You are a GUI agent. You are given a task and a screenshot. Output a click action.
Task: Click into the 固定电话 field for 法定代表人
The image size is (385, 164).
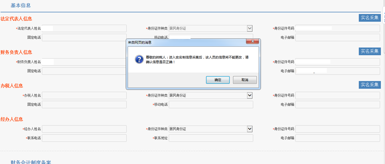coord(84,37)
